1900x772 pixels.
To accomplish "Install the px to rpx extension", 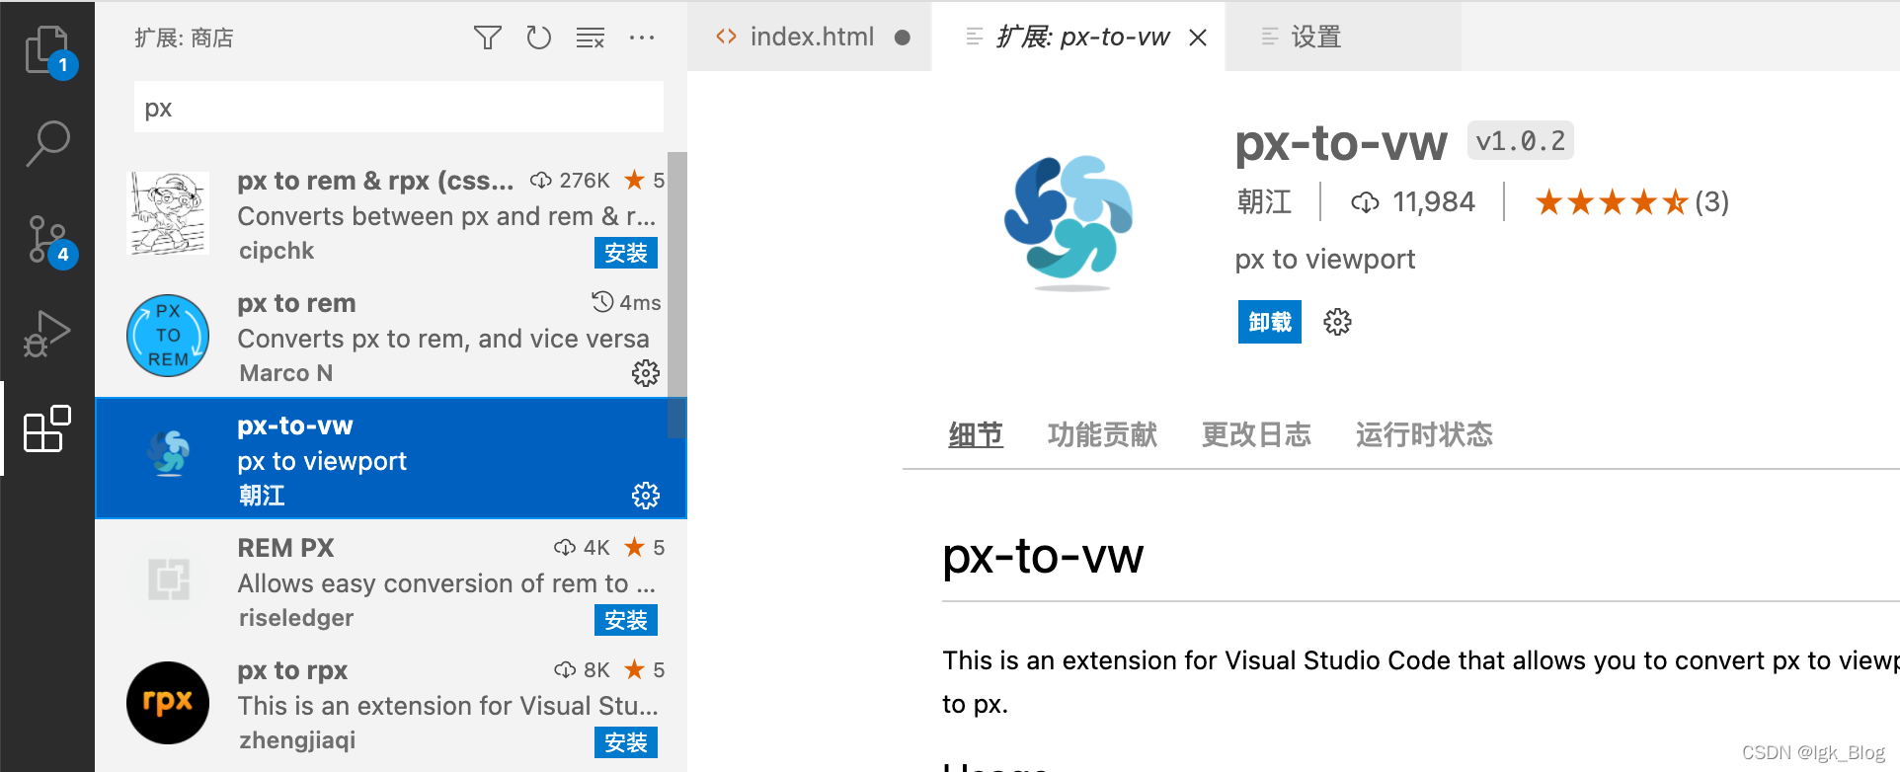I will tap(626, 742).
